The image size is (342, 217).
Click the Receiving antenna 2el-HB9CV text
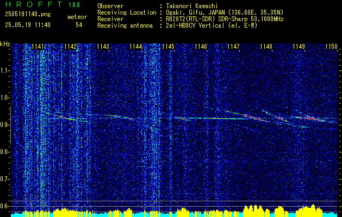coord(212,25)
